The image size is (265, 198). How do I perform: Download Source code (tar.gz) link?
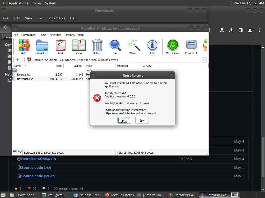coord(38,176)
